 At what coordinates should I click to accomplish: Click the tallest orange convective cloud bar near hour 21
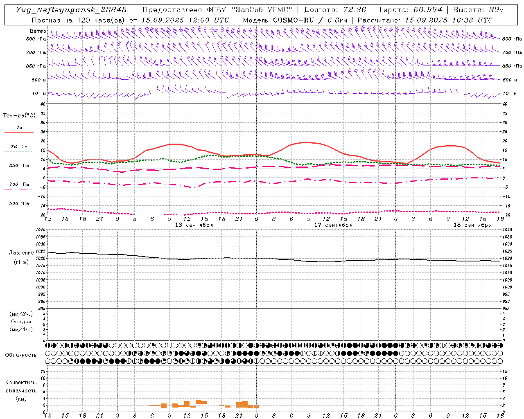(x=245, y=404)
